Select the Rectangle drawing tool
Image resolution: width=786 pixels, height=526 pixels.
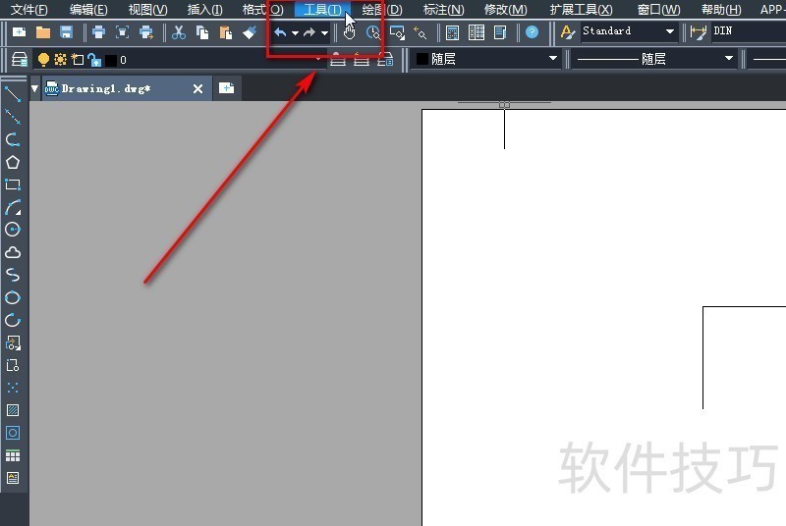[x=13, y=184]
